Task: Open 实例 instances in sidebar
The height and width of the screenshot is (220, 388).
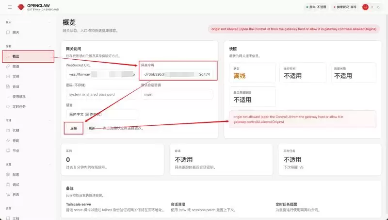Action: [28, 76]
